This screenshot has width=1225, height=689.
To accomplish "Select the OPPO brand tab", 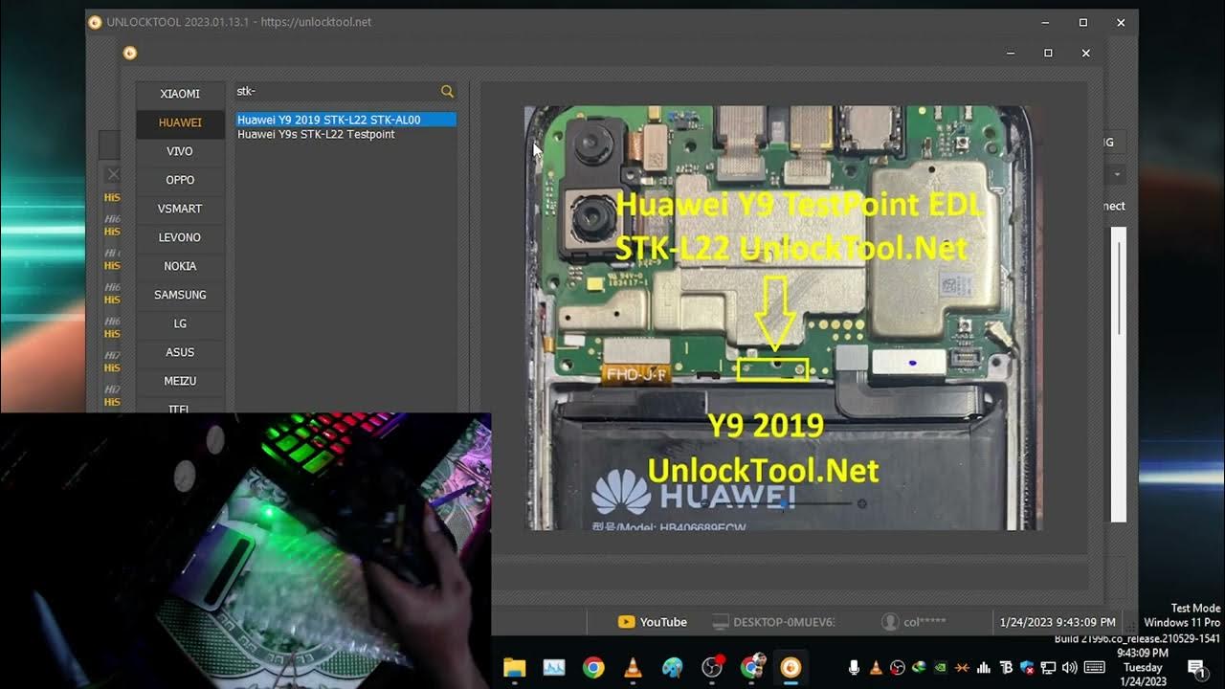I will 180,180.
